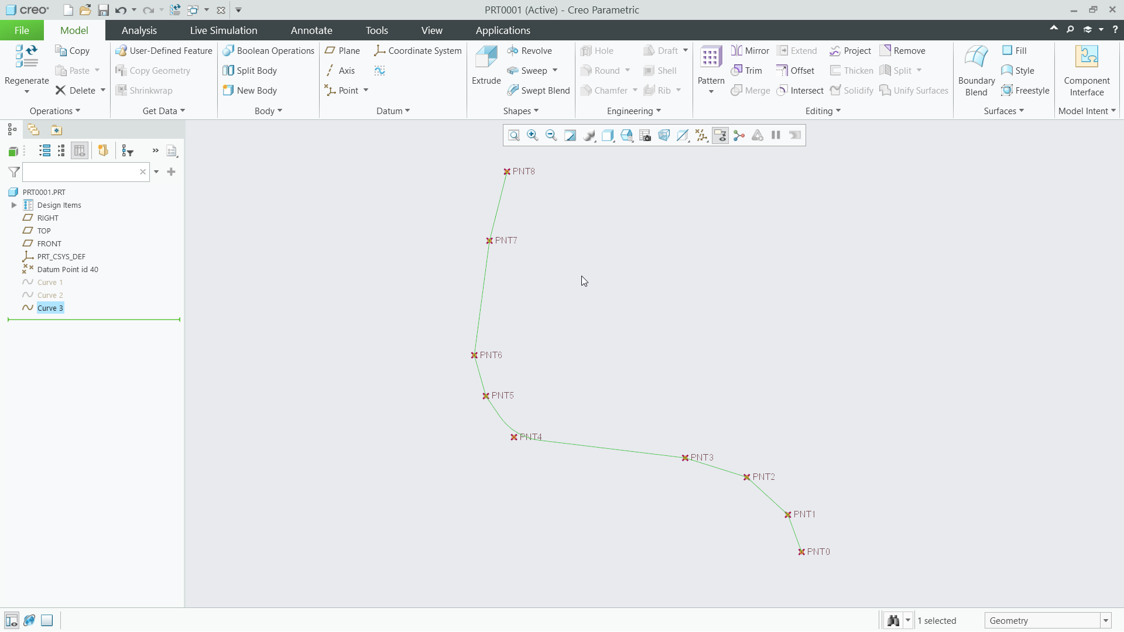
Task: Open the Engineering group dropdown
Action: 634,111
